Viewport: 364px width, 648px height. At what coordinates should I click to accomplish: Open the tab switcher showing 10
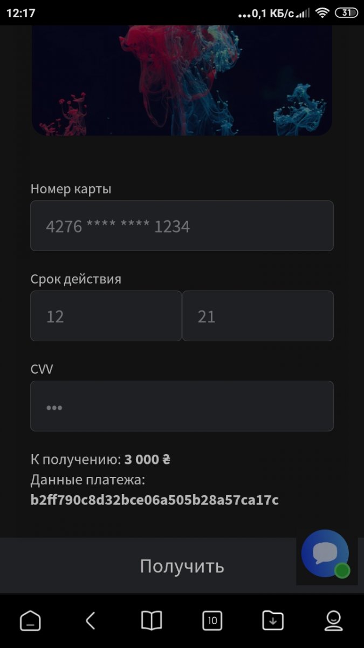[x=212, y=621]
